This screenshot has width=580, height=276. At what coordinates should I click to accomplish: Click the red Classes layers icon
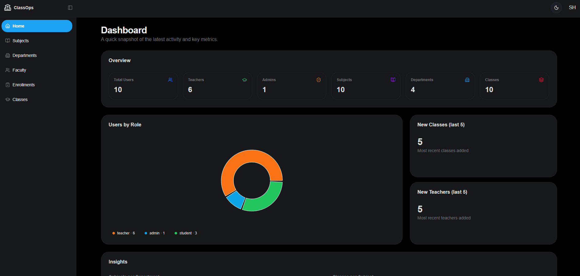point(541,80)
